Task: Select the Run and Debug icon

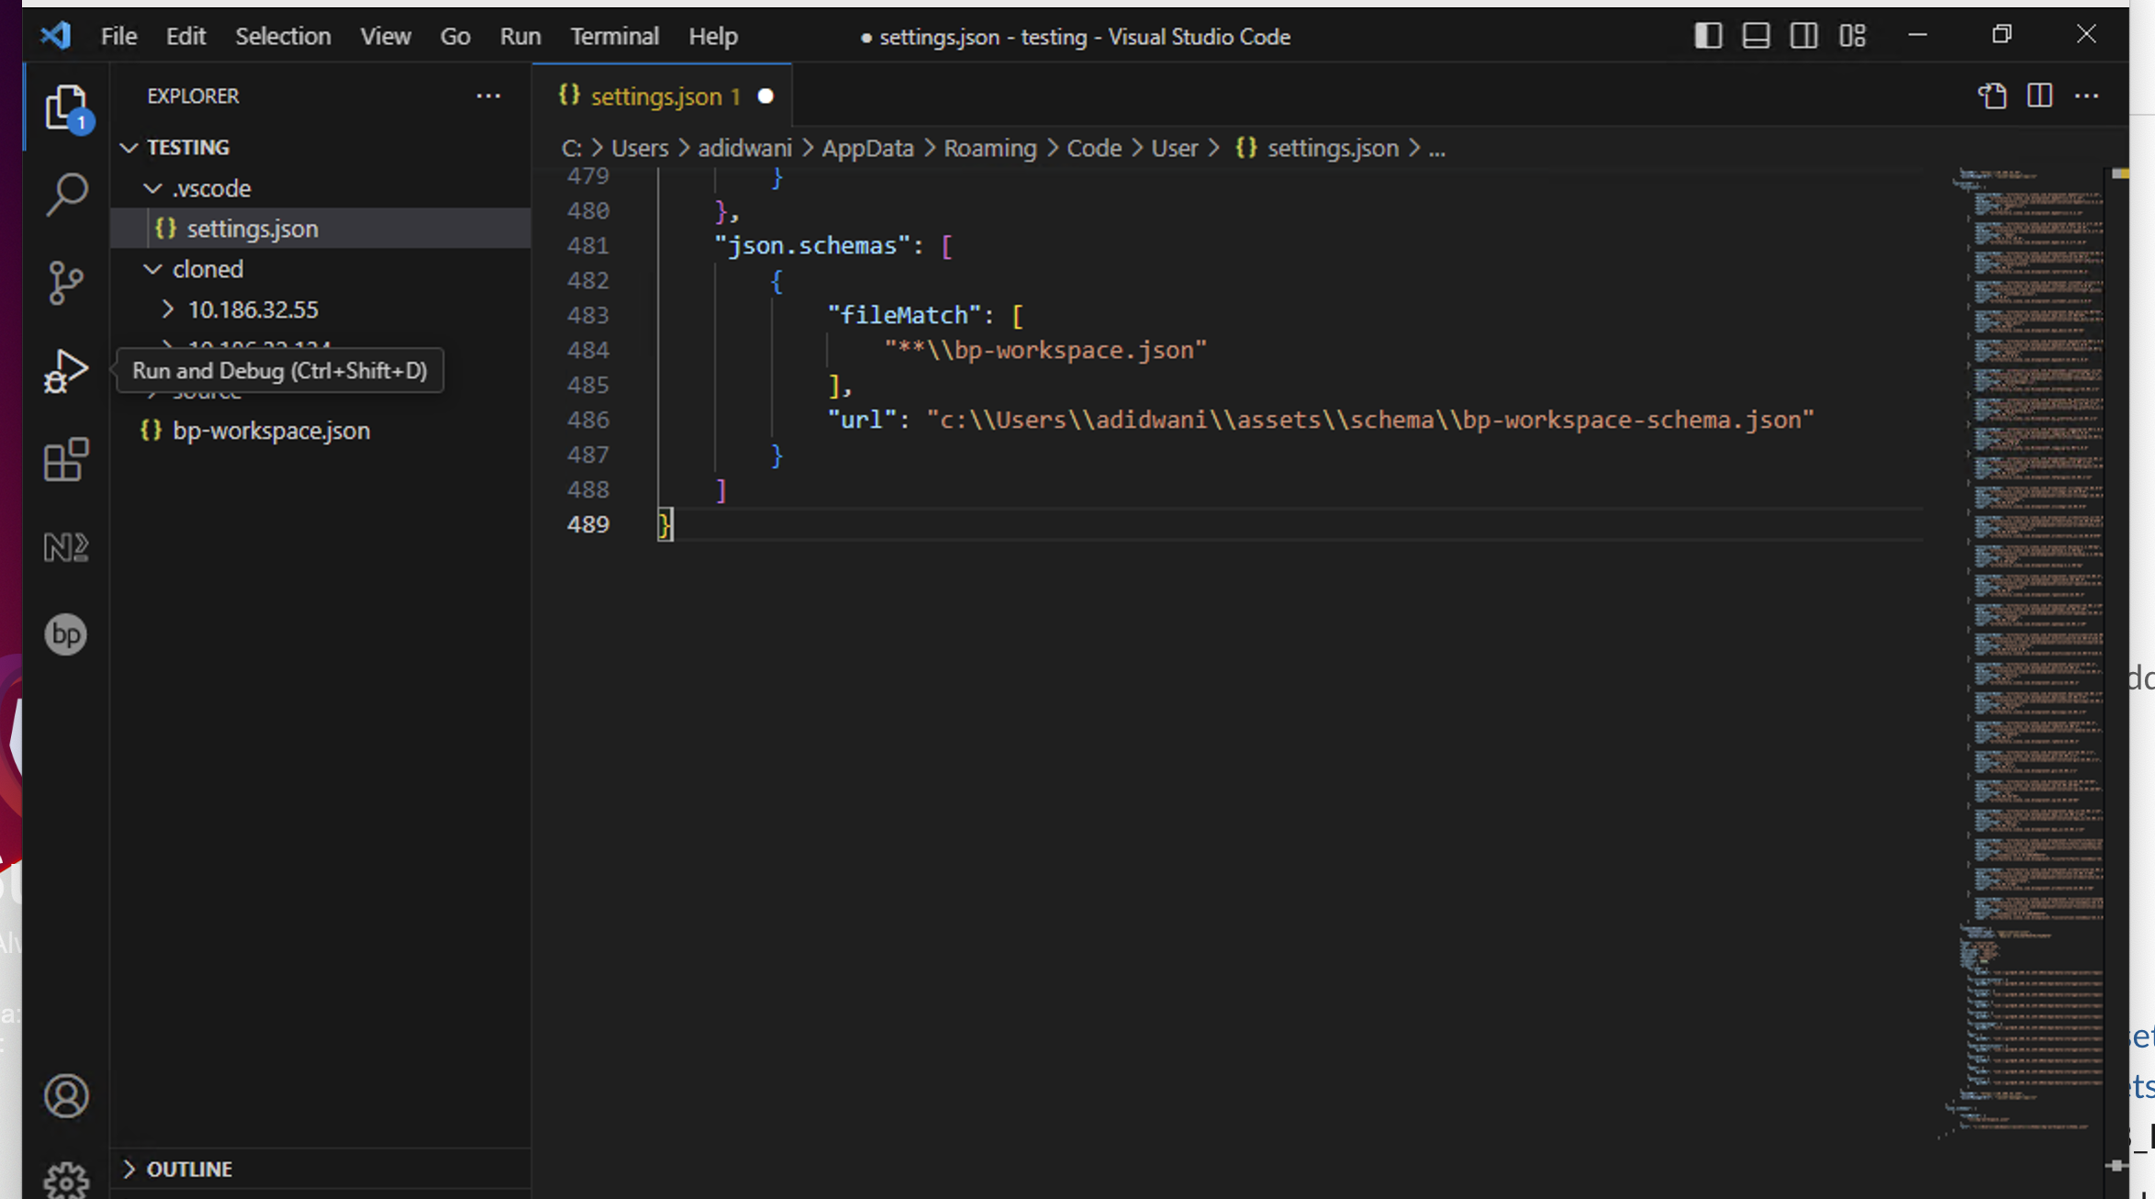Action: pyautogui.click(x=65, y=371)
